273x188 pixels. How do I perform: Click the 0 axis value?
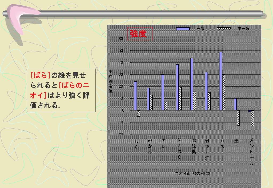point(124,110)
